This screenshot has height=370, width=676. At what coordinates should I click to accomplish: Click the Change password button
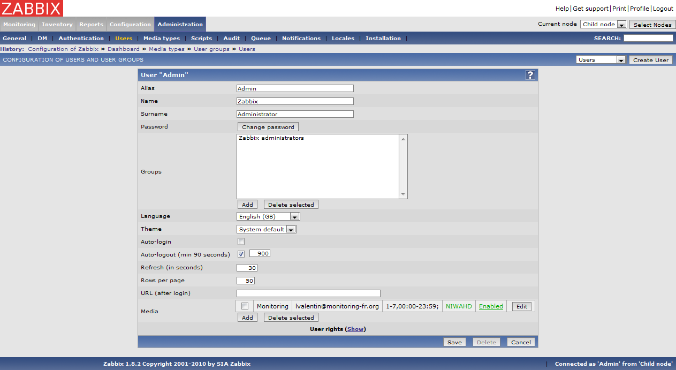point(268,127)
